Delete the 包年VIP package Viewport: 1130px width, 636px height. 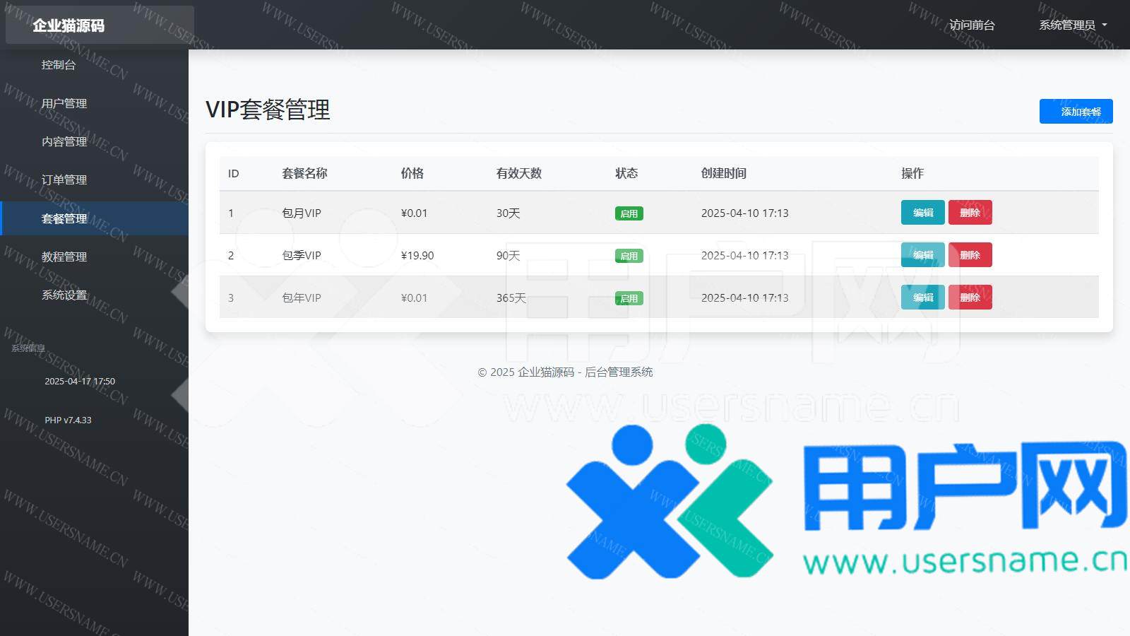click(970, 298)
